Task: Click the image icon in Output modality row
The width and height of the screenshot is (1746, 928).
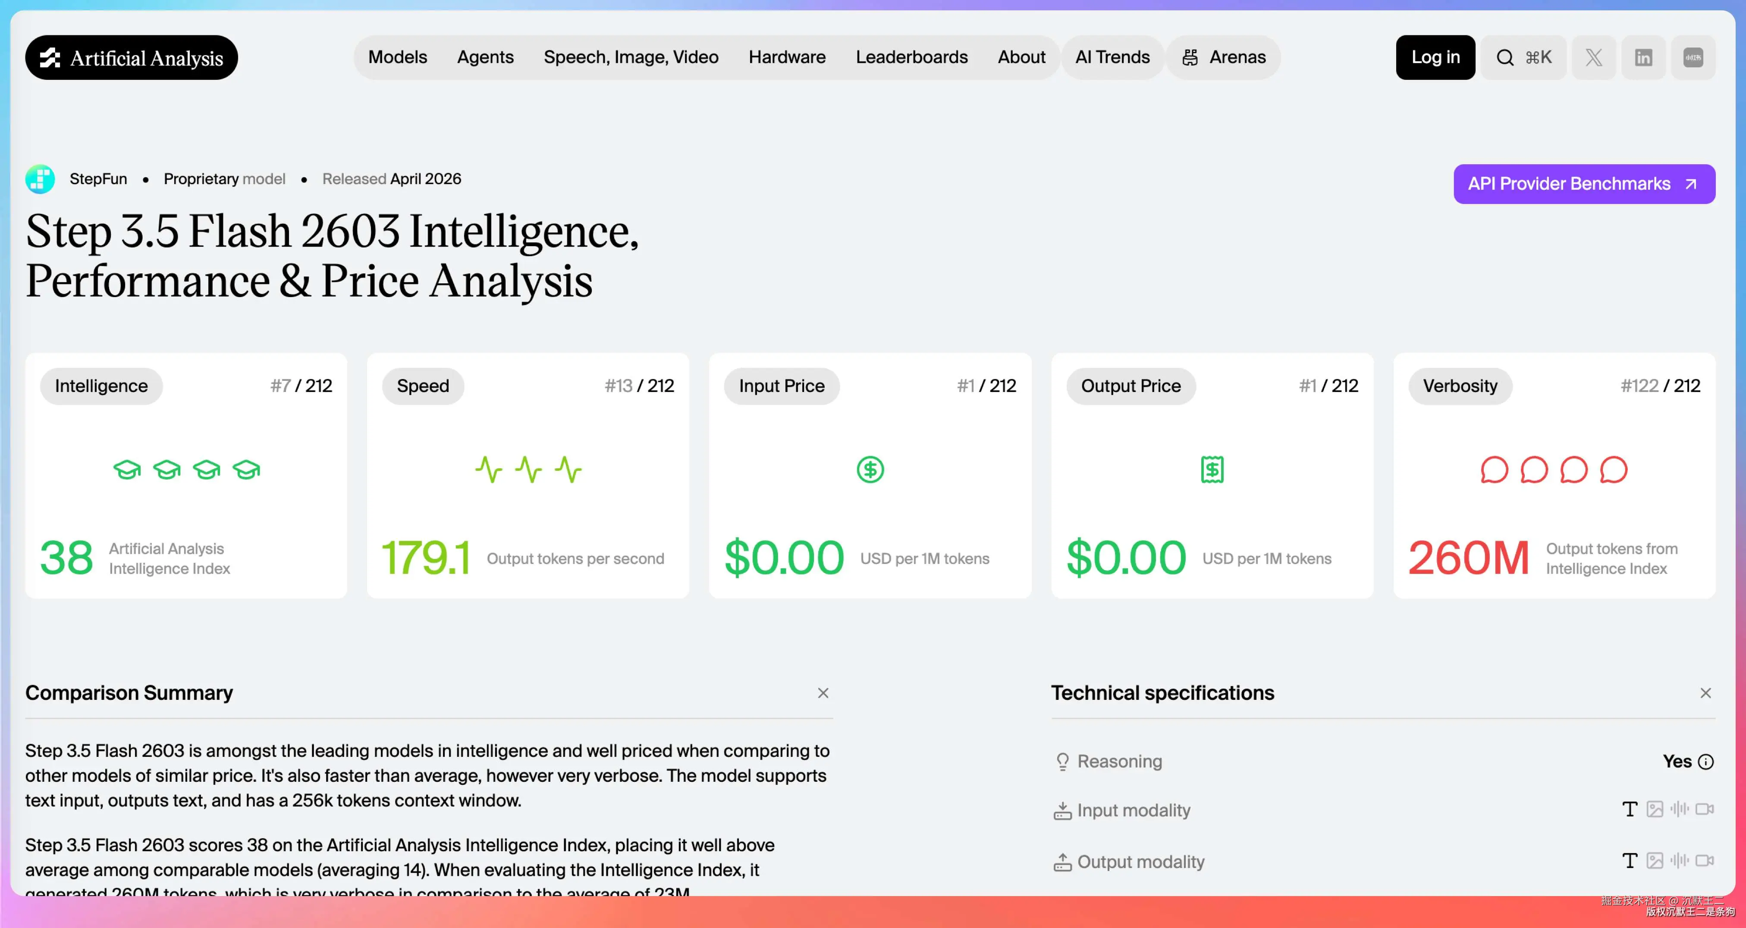Action: coord(1655,861)
